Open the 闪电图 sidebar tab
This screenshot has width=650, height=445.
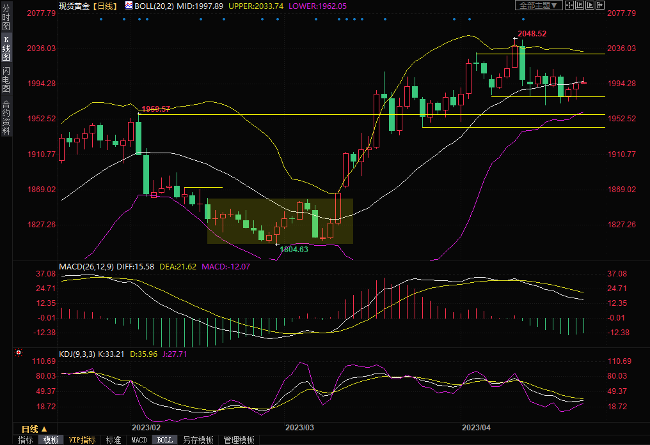6,79
